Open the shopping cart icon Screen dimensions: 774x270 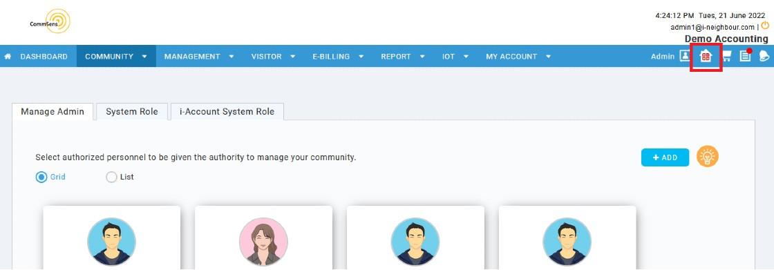[x=726, y=57]
